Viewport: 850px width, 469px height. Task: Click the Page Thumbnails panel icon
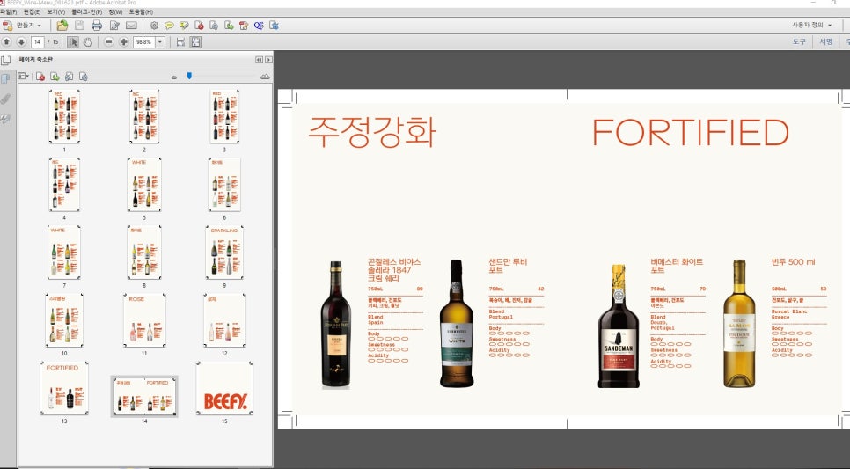click(5, 60)
